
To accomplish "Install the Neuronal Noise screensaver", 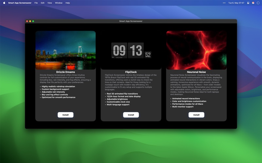I will [x=196, y=115].
